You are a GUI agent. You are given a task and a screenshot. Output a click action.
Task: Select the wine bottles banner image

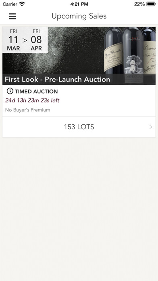(79, 56)
